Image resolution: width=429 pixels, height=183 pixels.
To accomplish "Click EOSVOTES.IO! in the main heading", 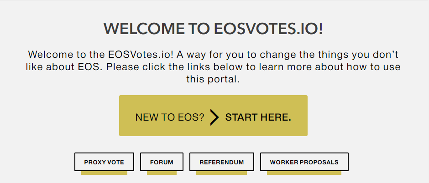I will (268, 29).
